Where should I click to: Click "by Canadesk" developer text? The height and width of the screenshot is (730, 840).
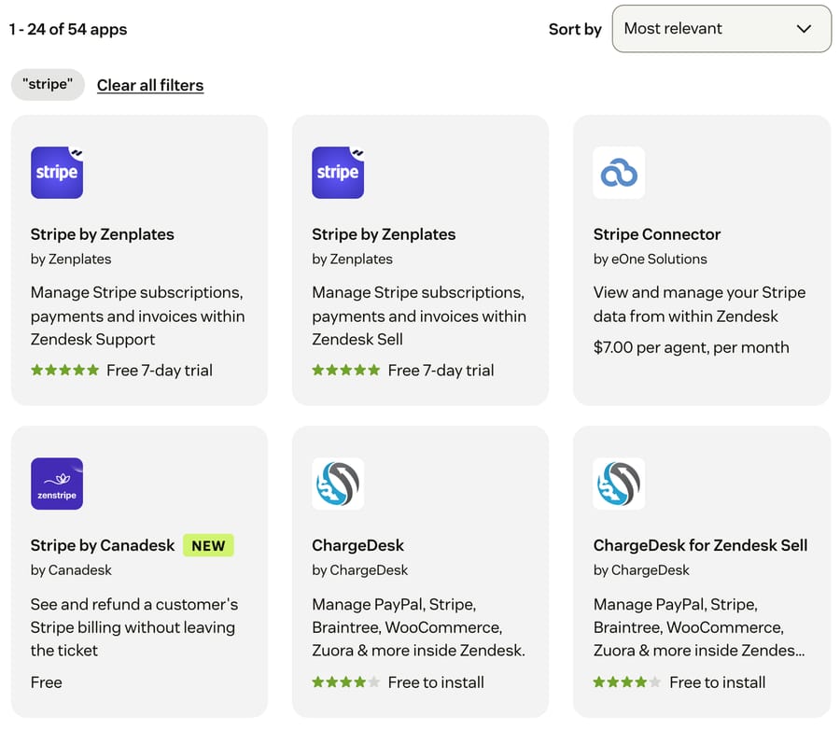pyautogui.click(x=71, y=569)
